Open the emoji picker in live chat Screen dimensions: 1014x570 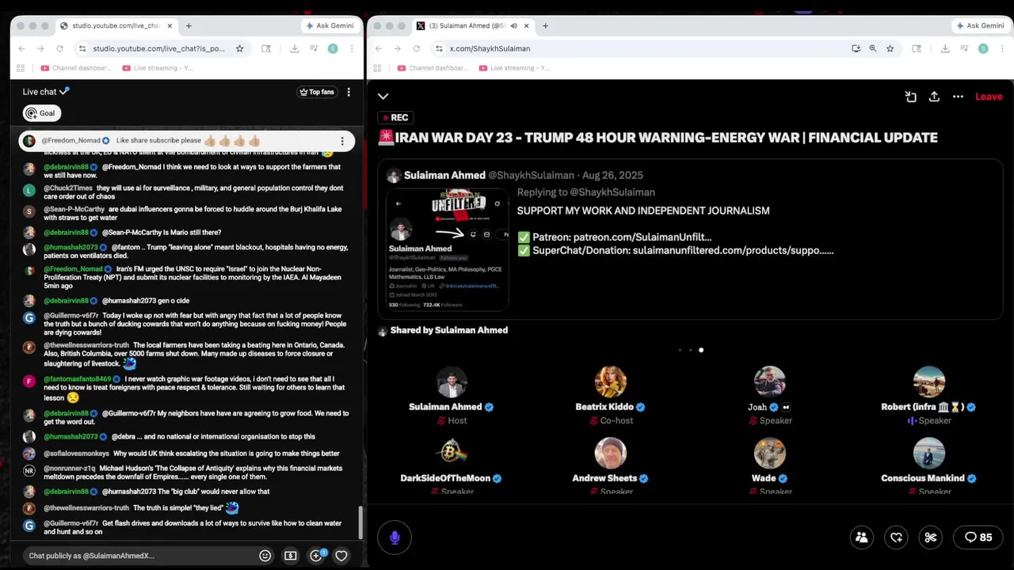[265, 556]
